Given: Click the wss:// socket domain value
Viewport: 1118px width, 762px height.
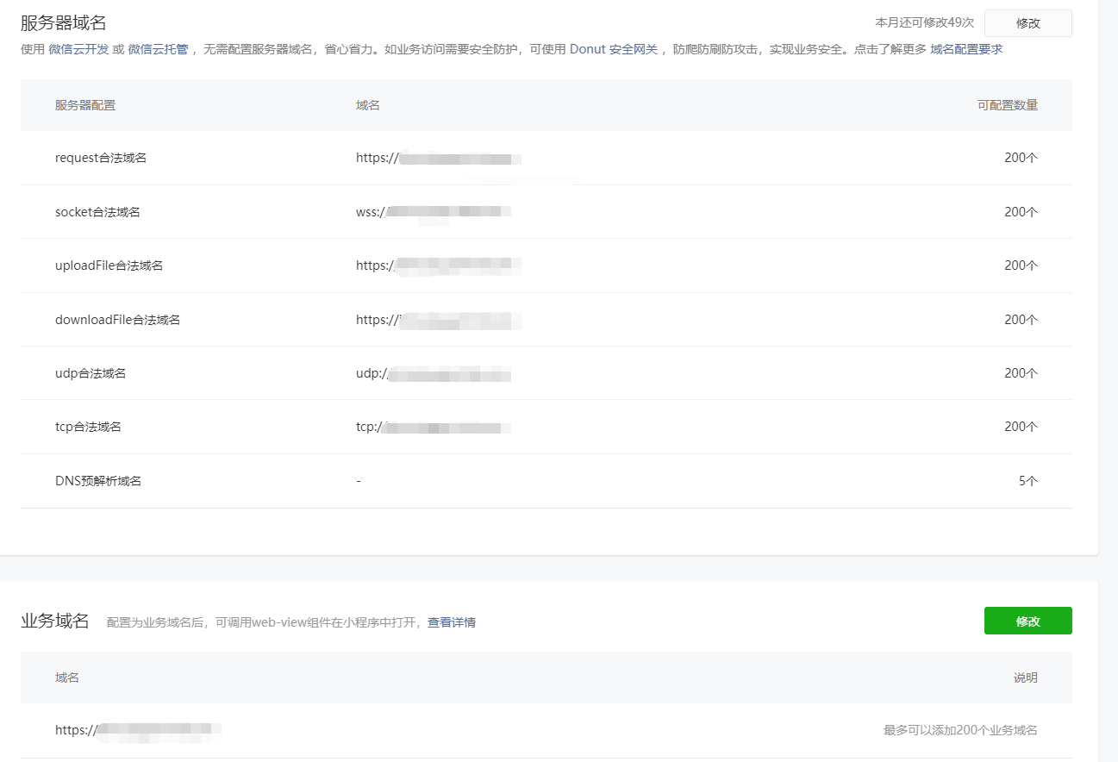Looking at the screenshot, I should [x=433, y=212].
